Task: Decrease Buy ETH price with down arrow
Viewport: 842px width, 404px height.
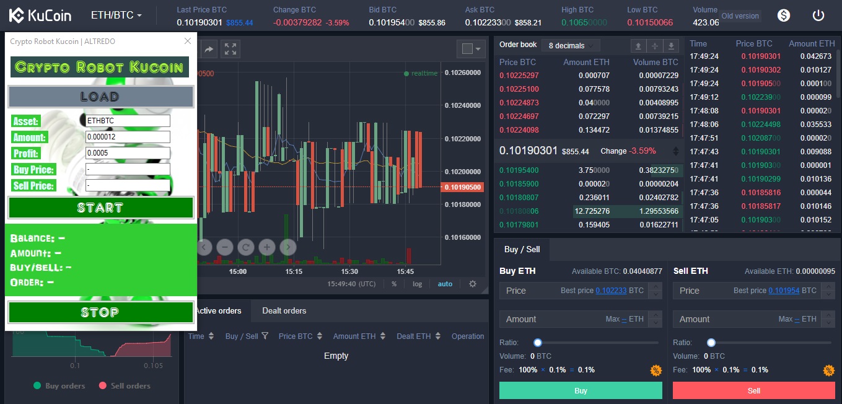Action: click(657, 294)
